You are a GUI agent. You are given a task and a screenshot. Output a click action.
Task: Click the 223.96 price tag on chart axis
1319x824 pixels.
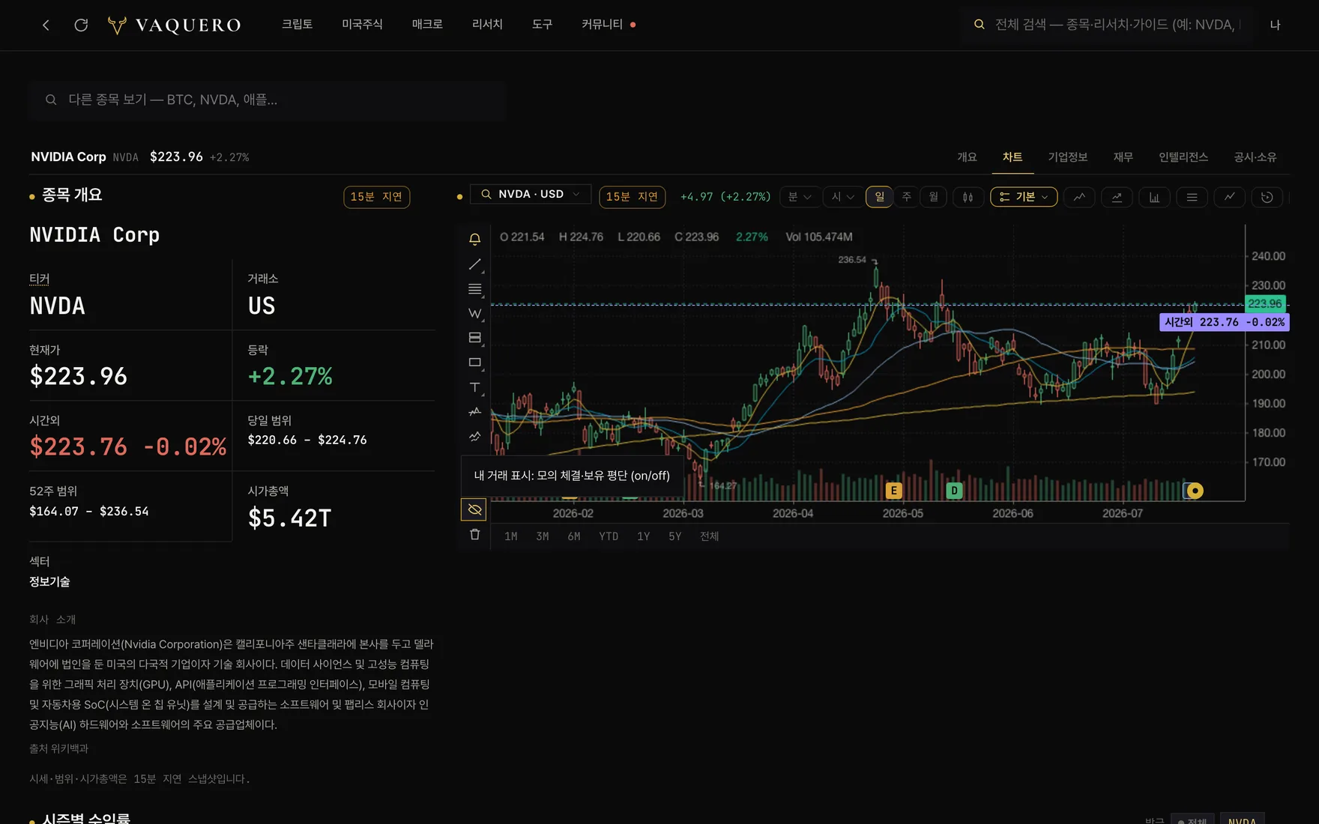click(x=1265, y=304)
